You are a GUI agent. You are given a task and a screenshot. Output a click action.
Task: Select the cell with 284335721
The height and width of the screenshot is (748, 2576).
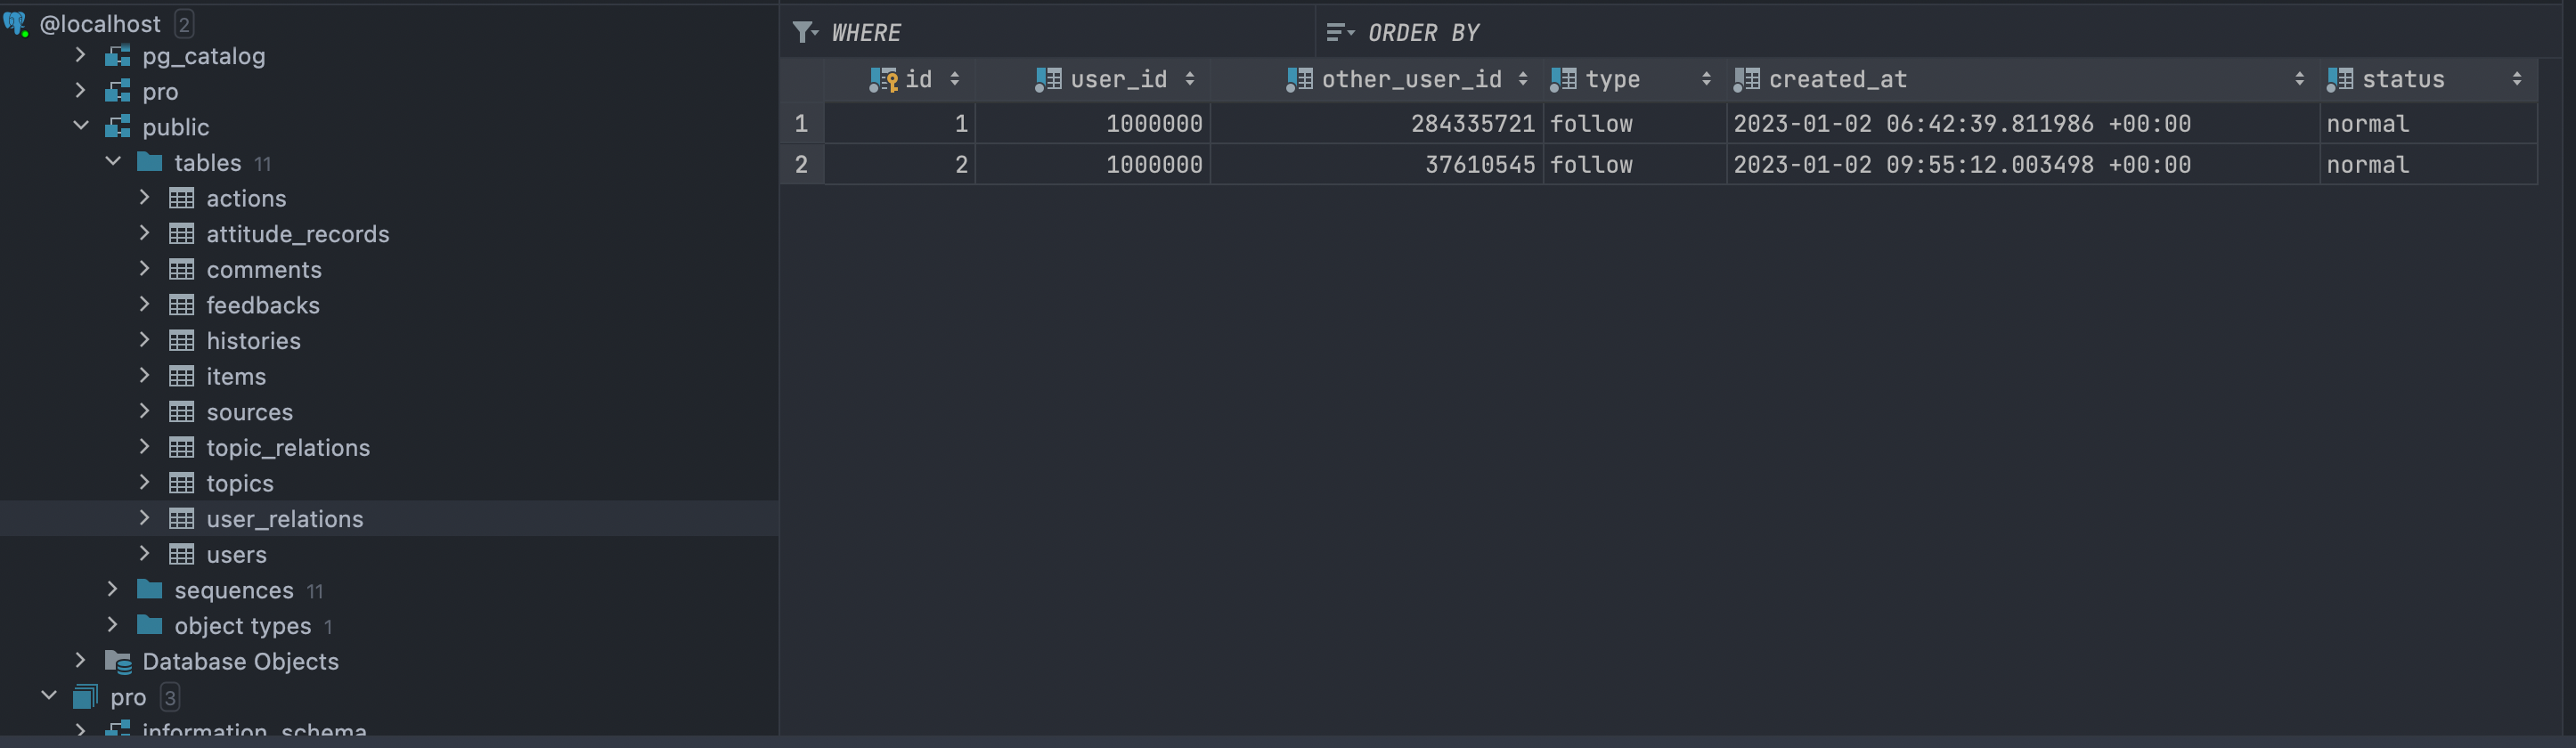[x=1377, y=124]
